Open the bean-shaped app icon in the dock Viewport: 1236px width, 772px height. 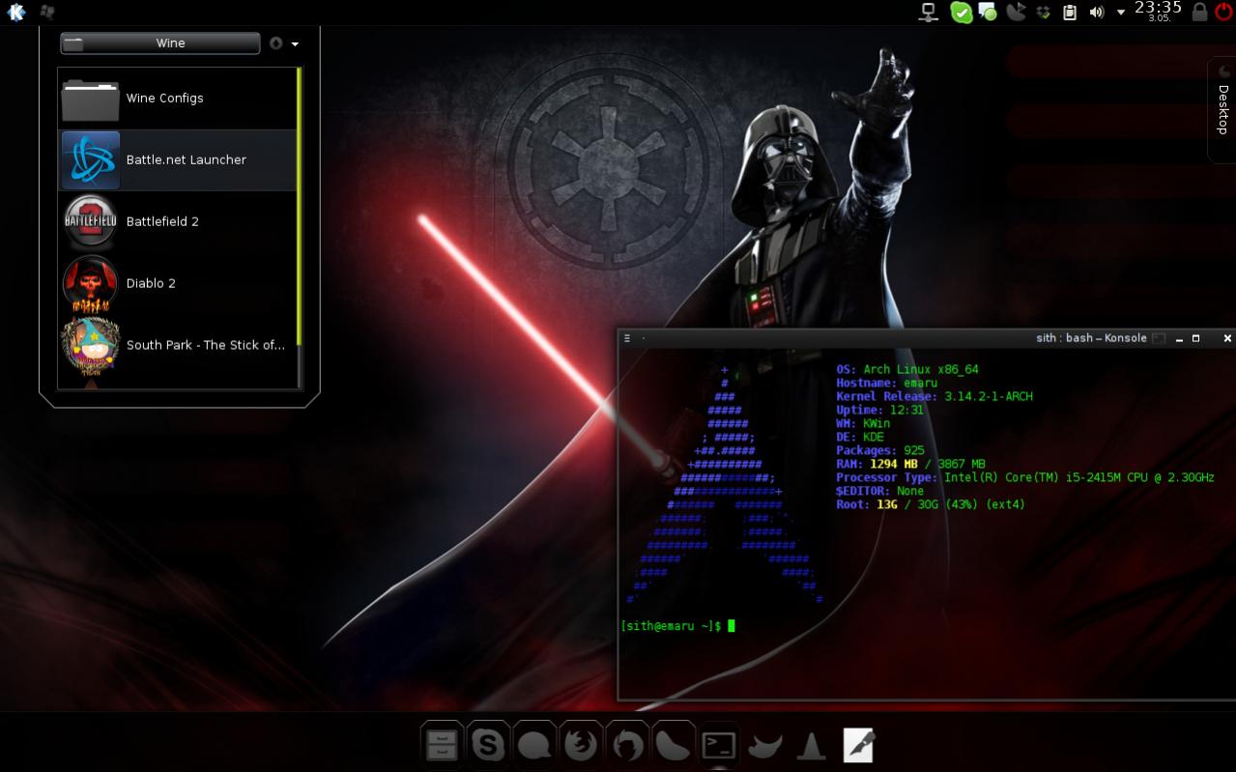[673, 745]
